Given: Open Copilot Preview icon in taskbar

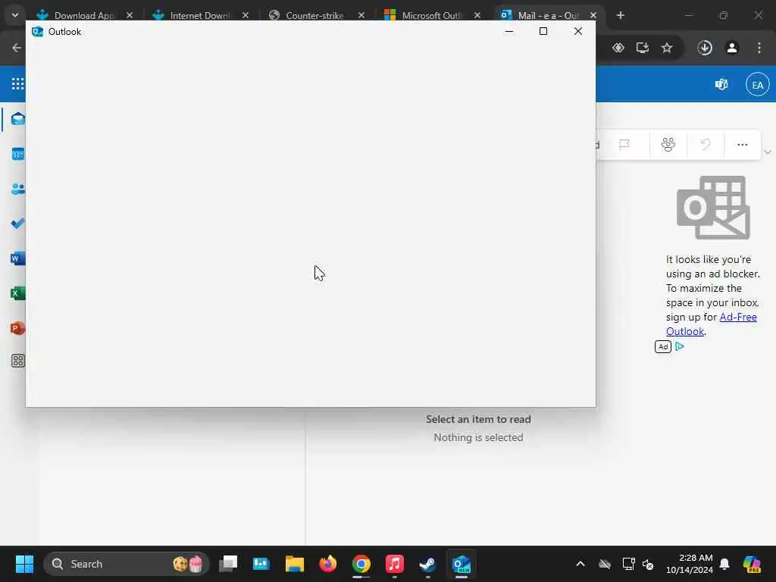Looking at the screenshot, I should pyautogui.click(x=752, y=564).
